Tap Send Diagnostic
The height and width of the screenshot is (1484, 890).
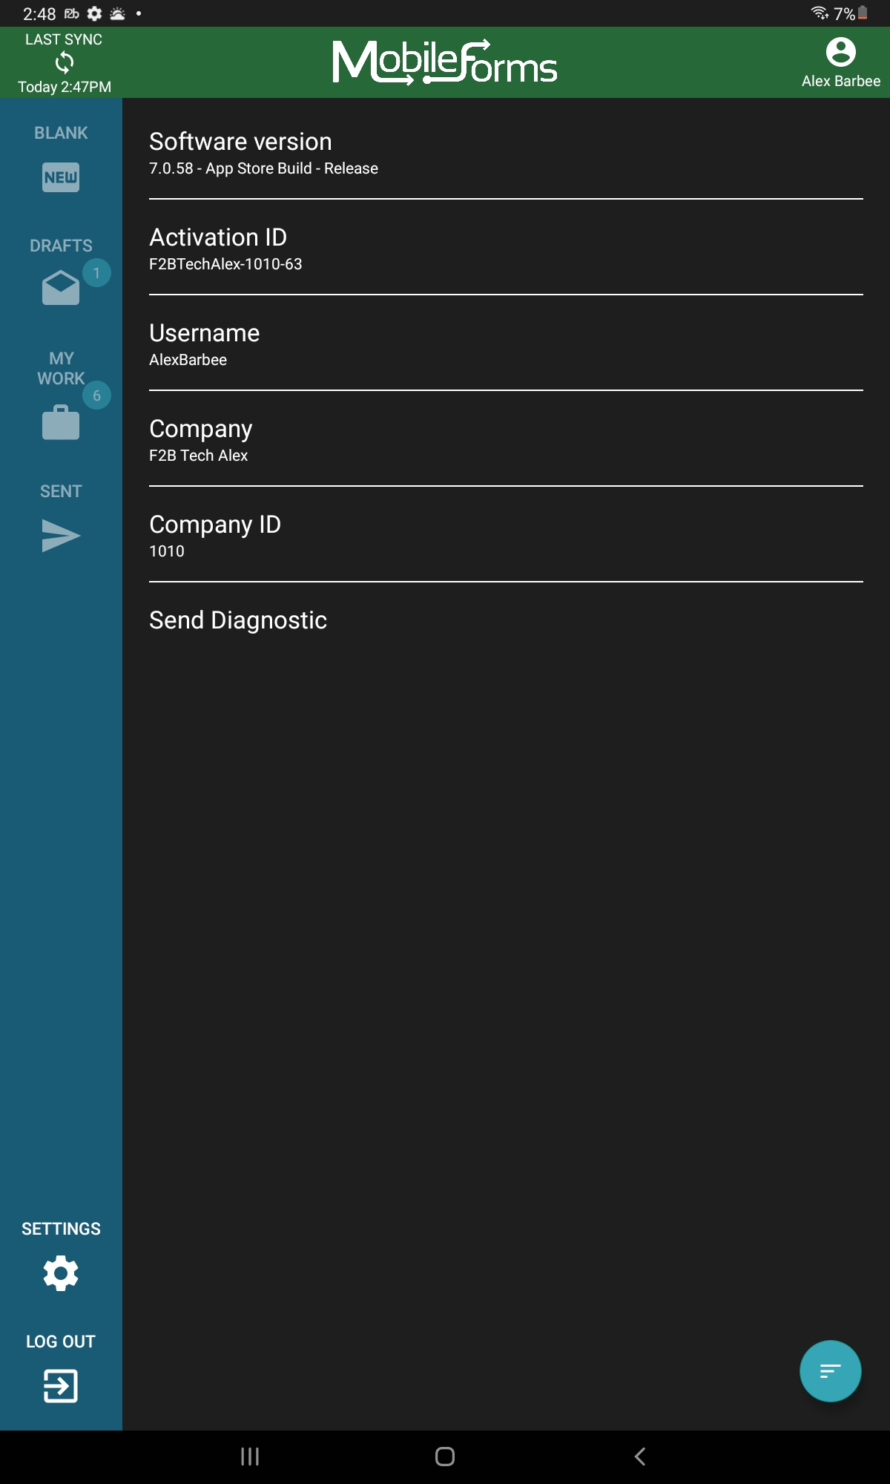click(238, 620)
